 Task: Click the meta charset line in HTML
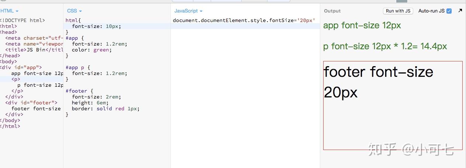pyautogui.click(x=34, y=38)
